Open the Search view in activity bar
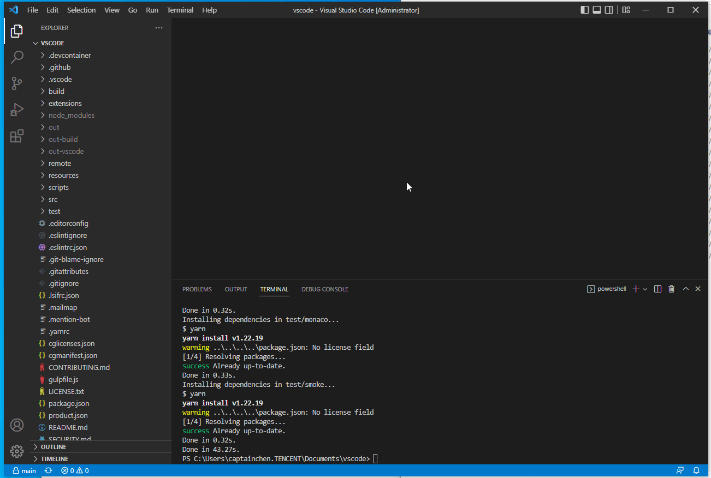 [17, 57]
